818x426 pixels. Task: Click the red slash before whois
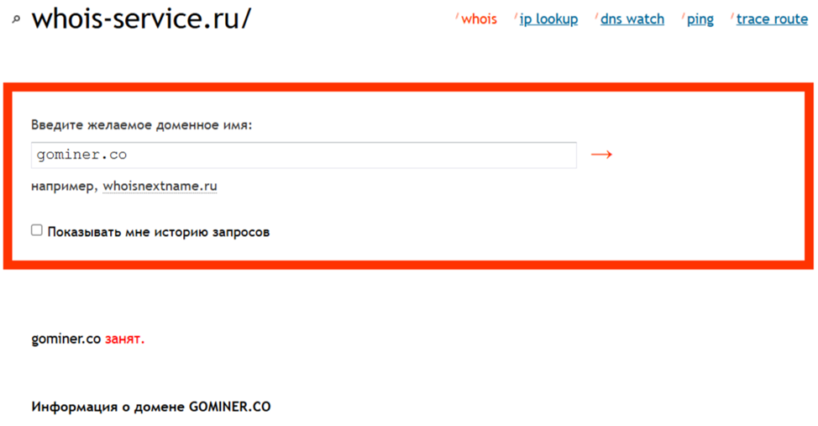457,16
